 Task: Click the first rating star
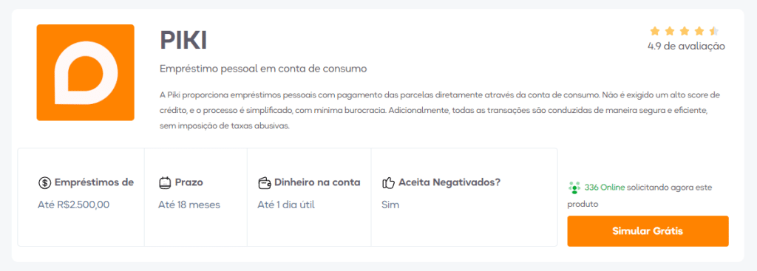click(655, 31)
